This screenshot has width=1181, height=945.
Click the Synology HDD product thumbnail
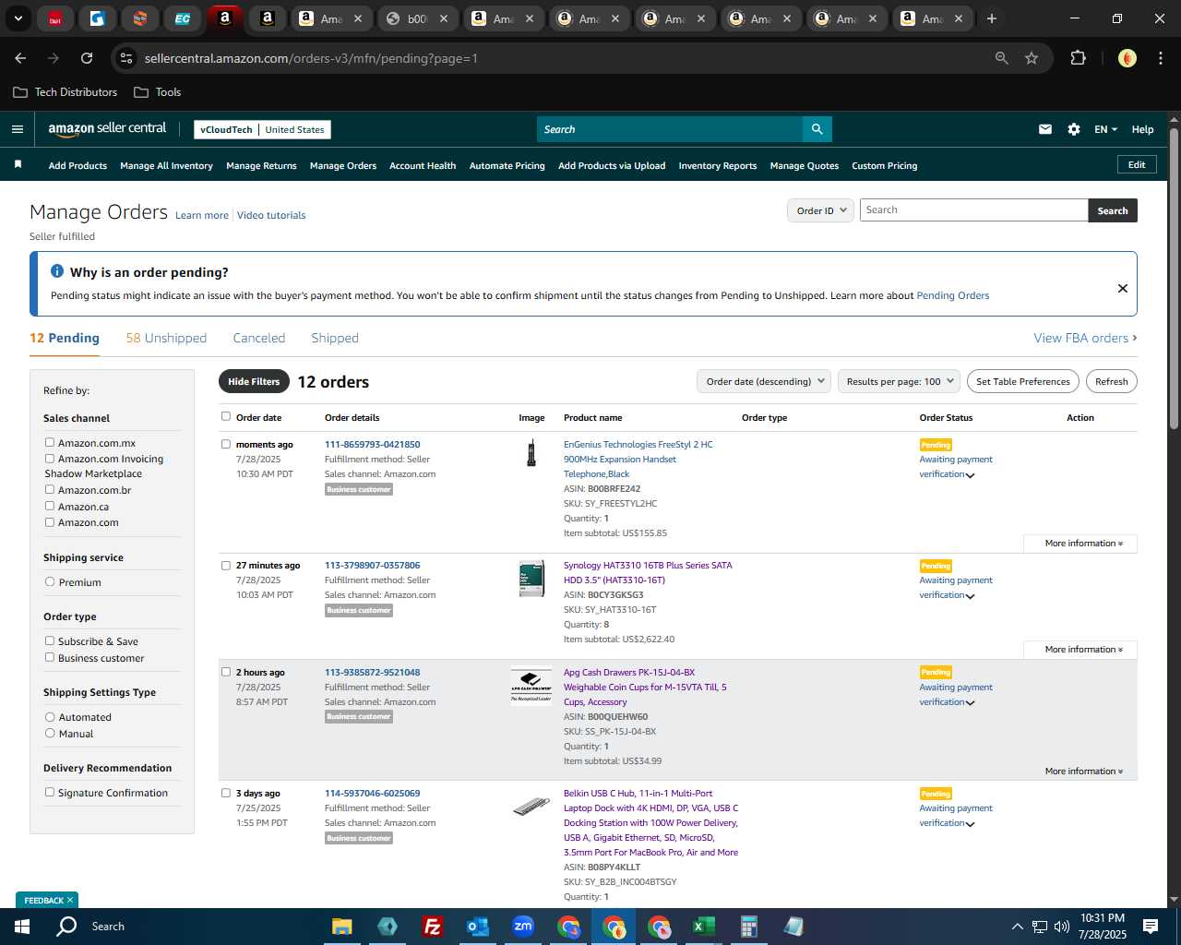coord(531,579)
